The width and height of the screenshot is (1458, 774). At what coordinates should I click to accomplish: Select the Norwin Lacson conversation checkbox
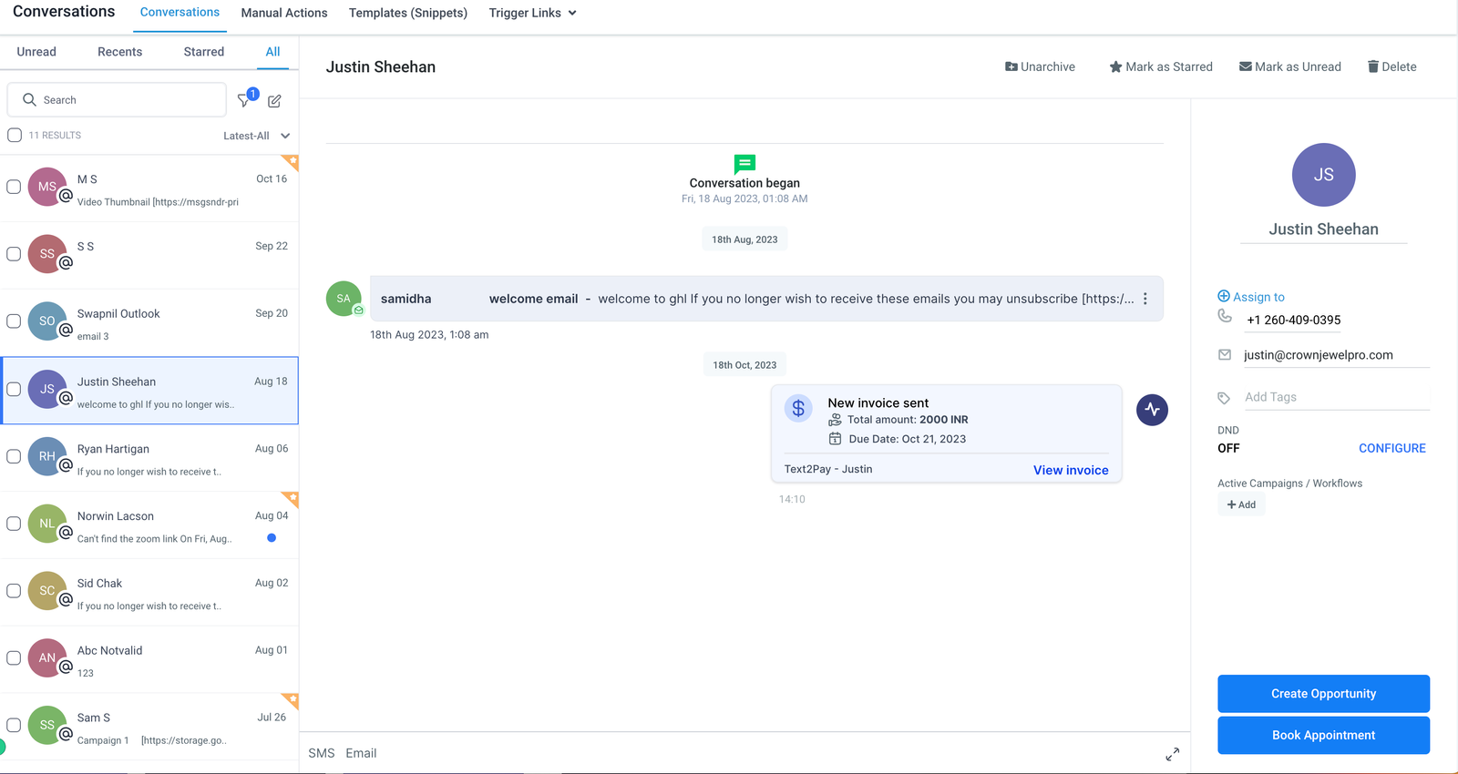point(14,524)
